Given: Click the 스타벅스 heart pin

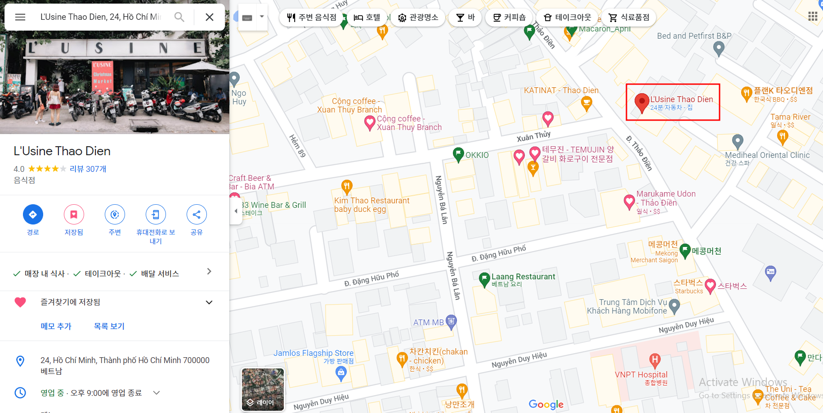Looking at the screenshot, I should (x=710, y=286).
